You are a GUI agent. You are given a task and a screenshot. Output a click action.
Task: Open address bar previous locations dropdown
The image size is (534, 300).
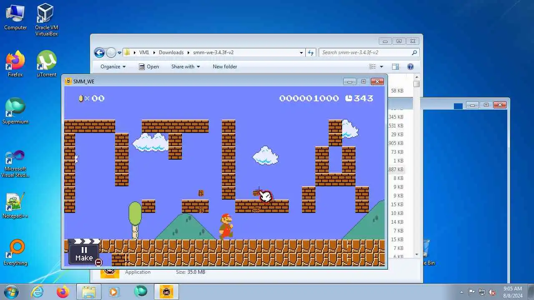[x=301, y=52]
